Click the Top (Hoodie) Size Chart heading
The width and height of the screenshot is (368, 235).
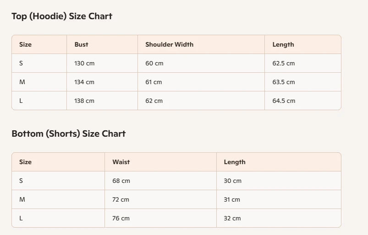62,16
